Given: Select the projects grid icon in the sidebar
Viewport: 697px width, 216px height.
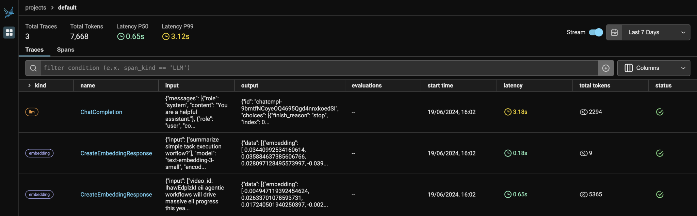Looking at the screenshot, I should [9, 32].
